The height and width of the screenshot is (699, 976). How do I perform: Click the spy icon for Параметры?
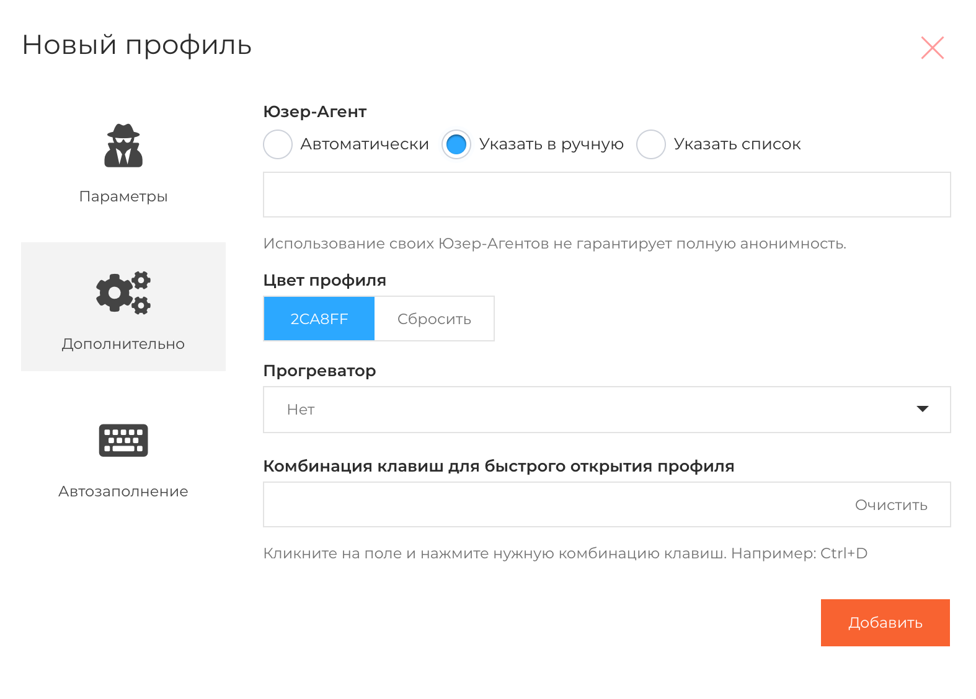point(123,146)
